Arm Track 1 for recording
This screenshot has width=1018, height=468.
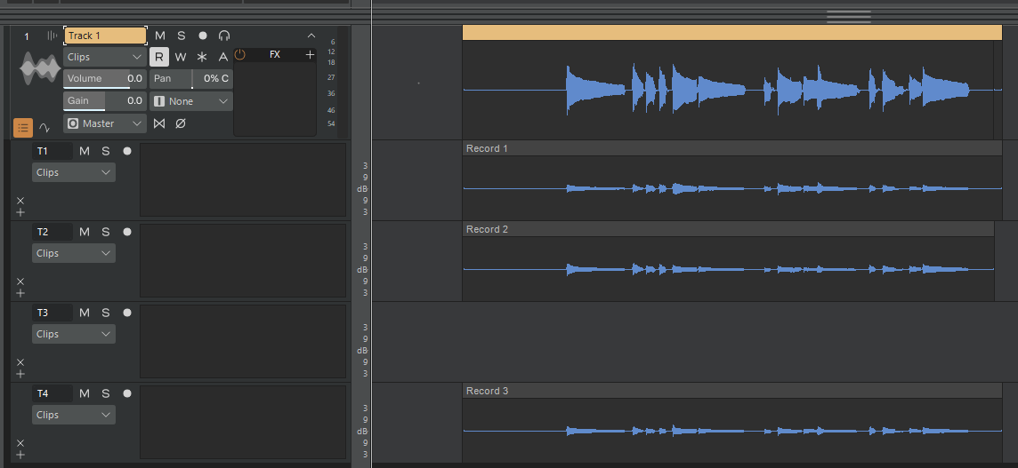203,36
